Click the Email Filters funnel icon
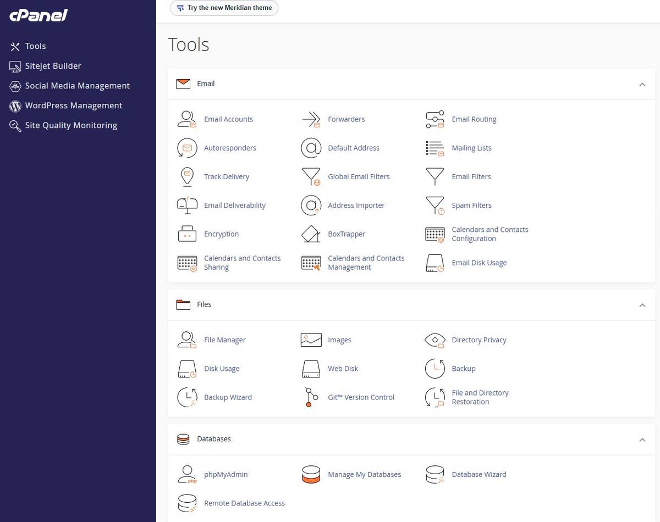660x522 pixels. click(435, 176)
